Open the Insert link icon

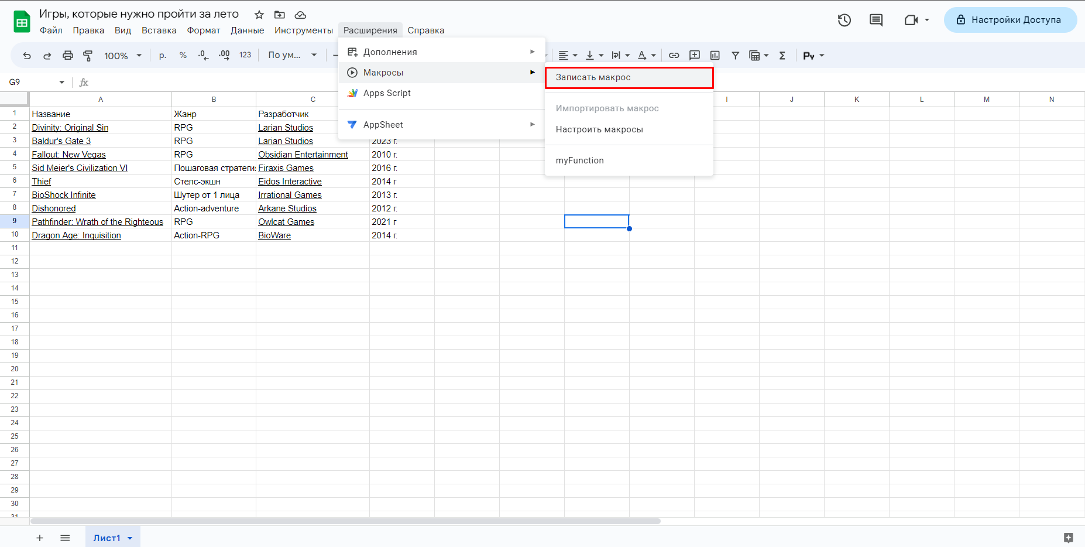click(x=674, y=56)
